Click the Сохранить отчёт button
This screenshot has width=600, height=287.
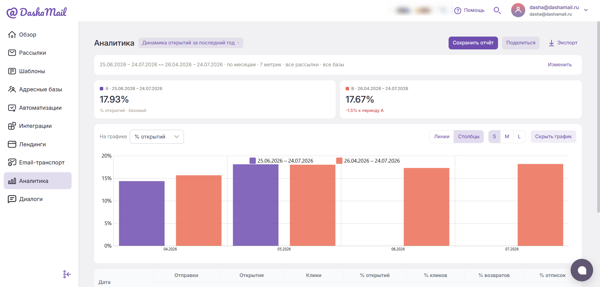point(473,43)
